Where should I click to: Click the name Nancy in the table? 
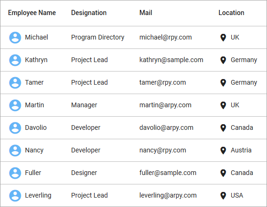(x=34, y=151)
